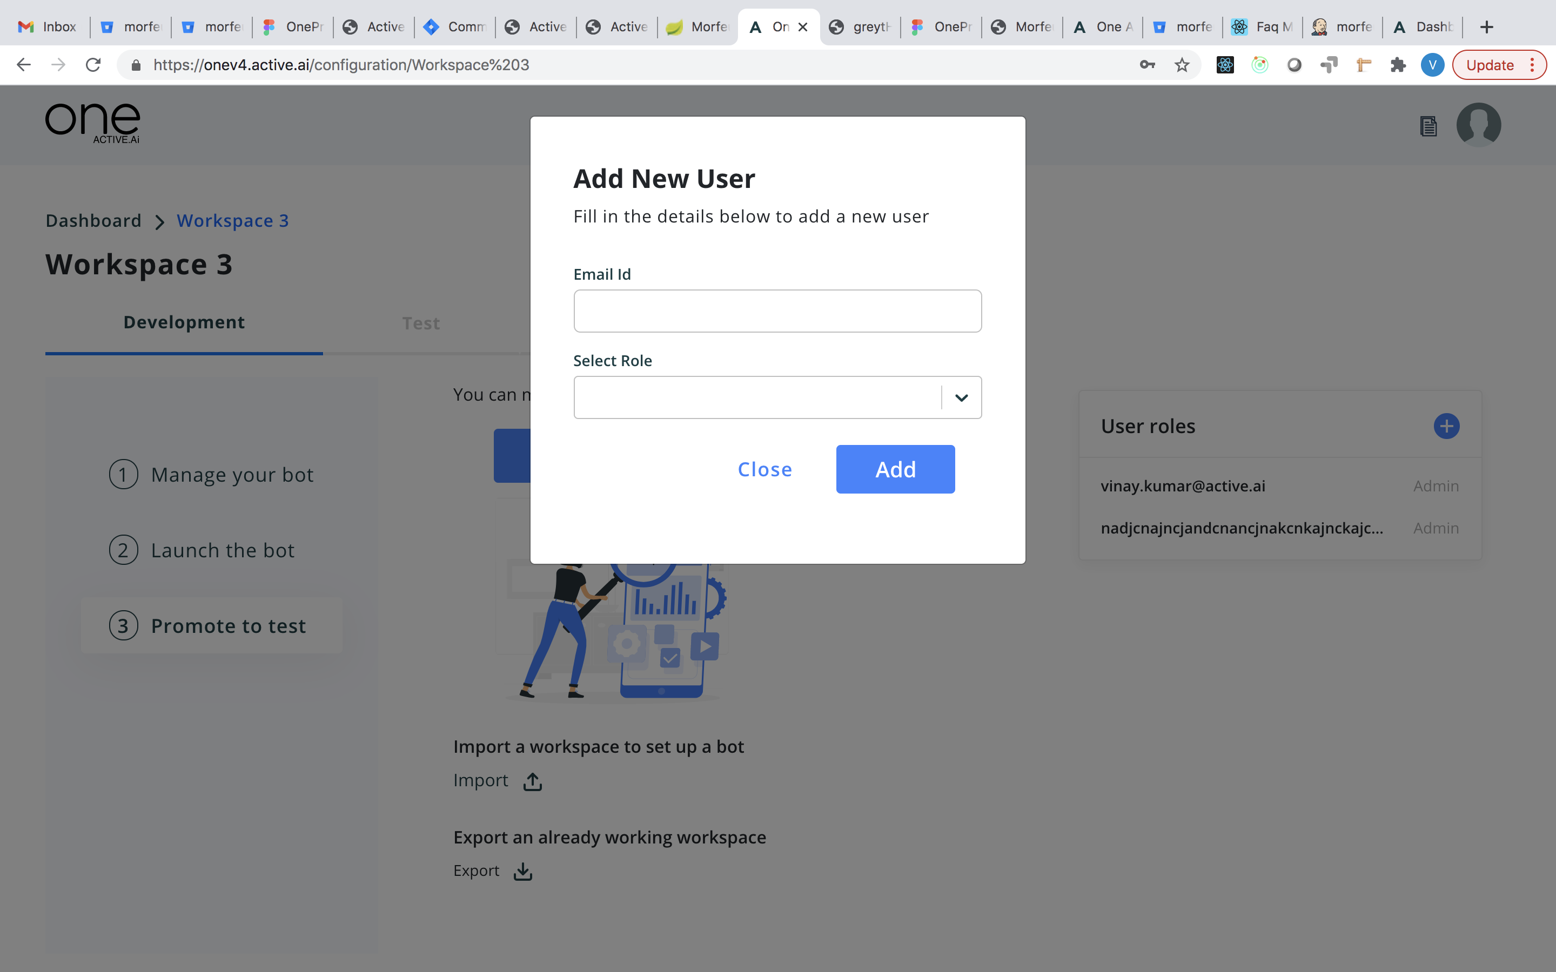Click the Close button to dismiss dialog
This screenshot has width=1556, height=972.
click(765, 468)
